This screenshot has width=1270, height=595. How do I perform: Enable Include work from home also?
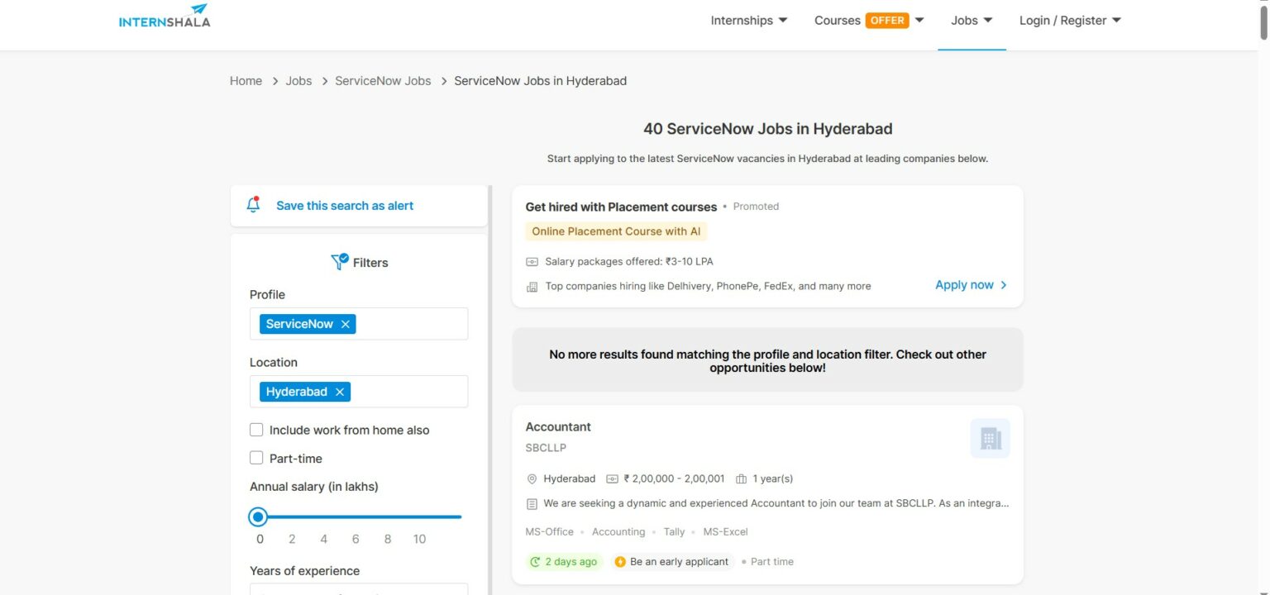pos(256,430)
